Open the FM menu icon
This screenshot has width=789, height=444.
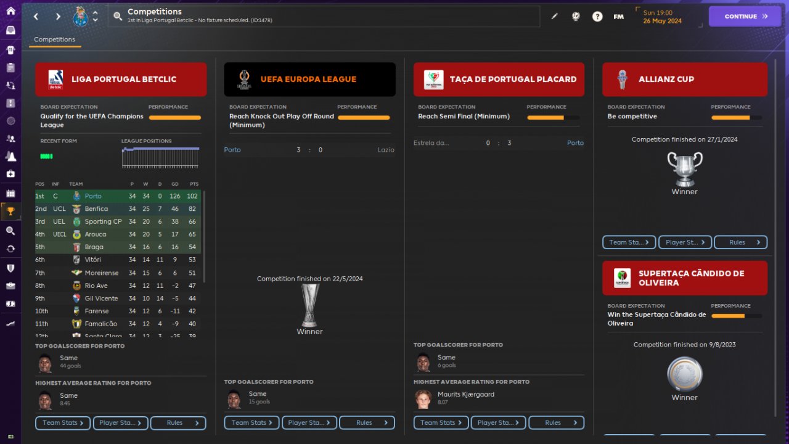tap(618, 17)
